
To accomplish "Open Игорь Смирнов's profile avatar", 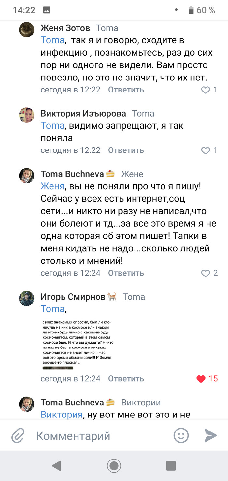I will [x=27, y=299].
